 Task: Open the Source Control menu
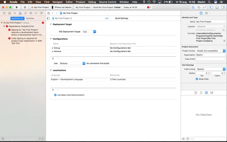pos(108,2)
